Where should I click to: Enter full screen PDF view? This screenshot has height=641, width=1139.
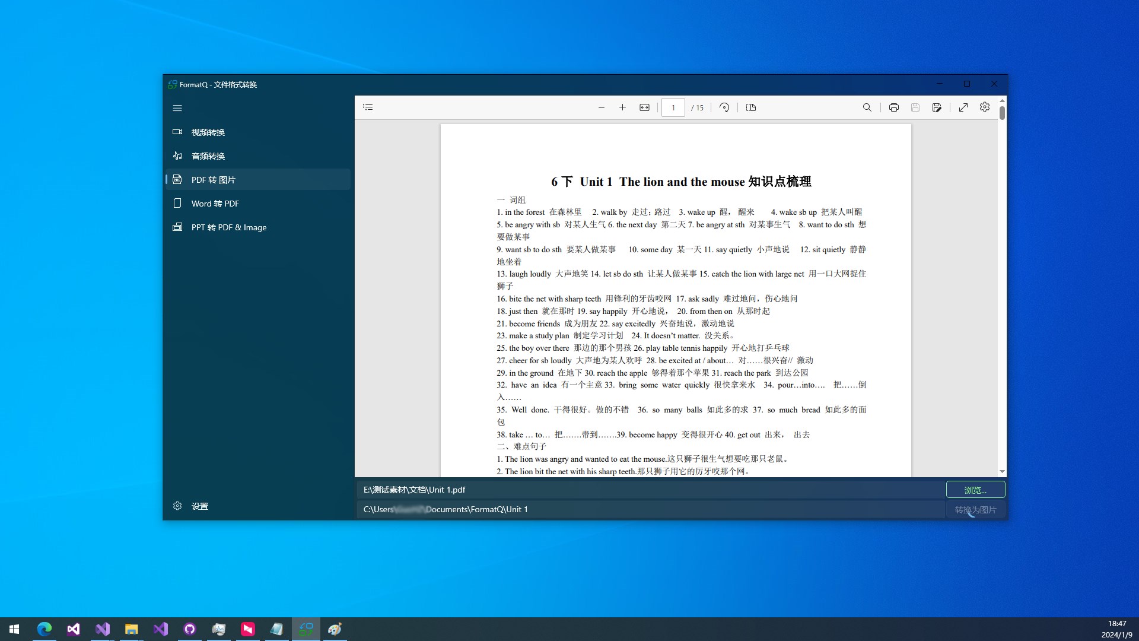963,107
